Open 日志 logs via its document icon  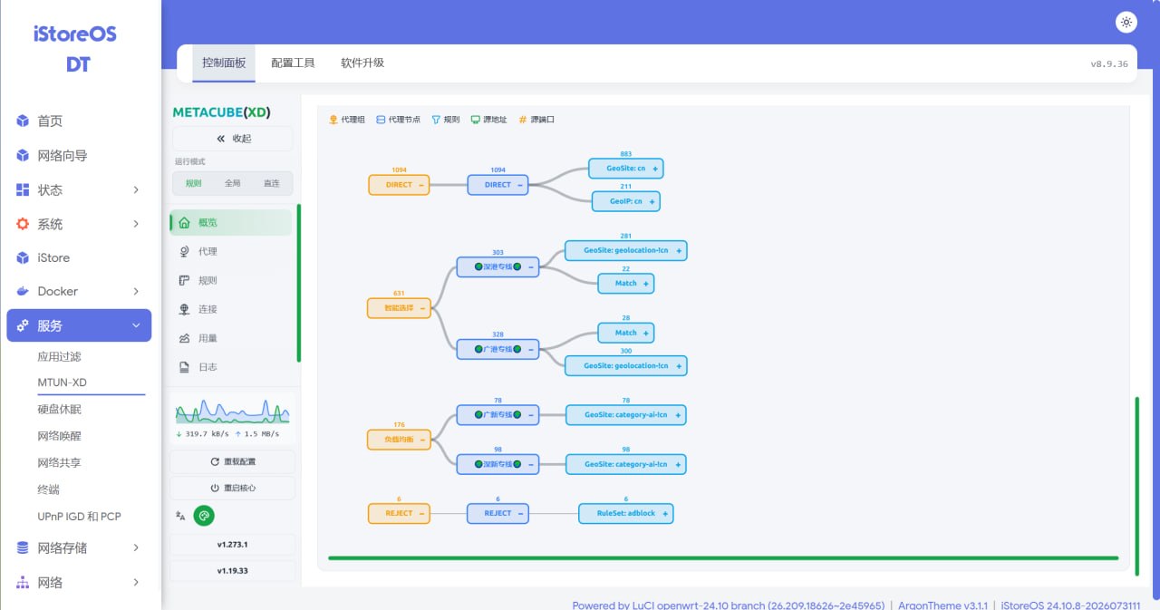click(184, 367)
